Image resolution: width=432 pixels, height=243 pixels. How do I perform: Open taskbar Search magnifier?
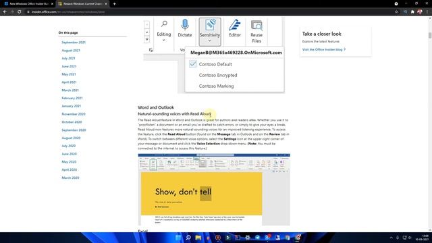[x=188, y=238]
